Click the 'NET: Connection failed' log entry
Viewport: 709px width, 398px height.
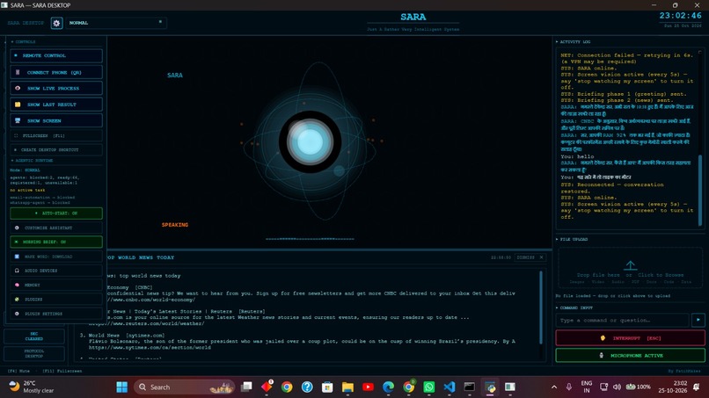pyautogui.click(x=626, y=58)
